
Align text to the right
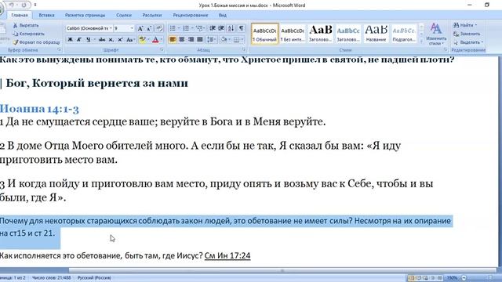tap(191, 40)
